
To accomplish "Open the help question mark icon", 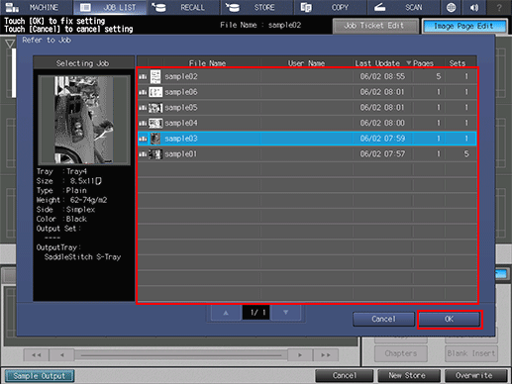I will click(499, 7).
